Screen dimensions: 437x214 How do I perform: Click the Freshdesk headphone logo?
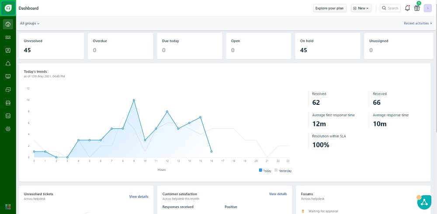pos(8,8)
